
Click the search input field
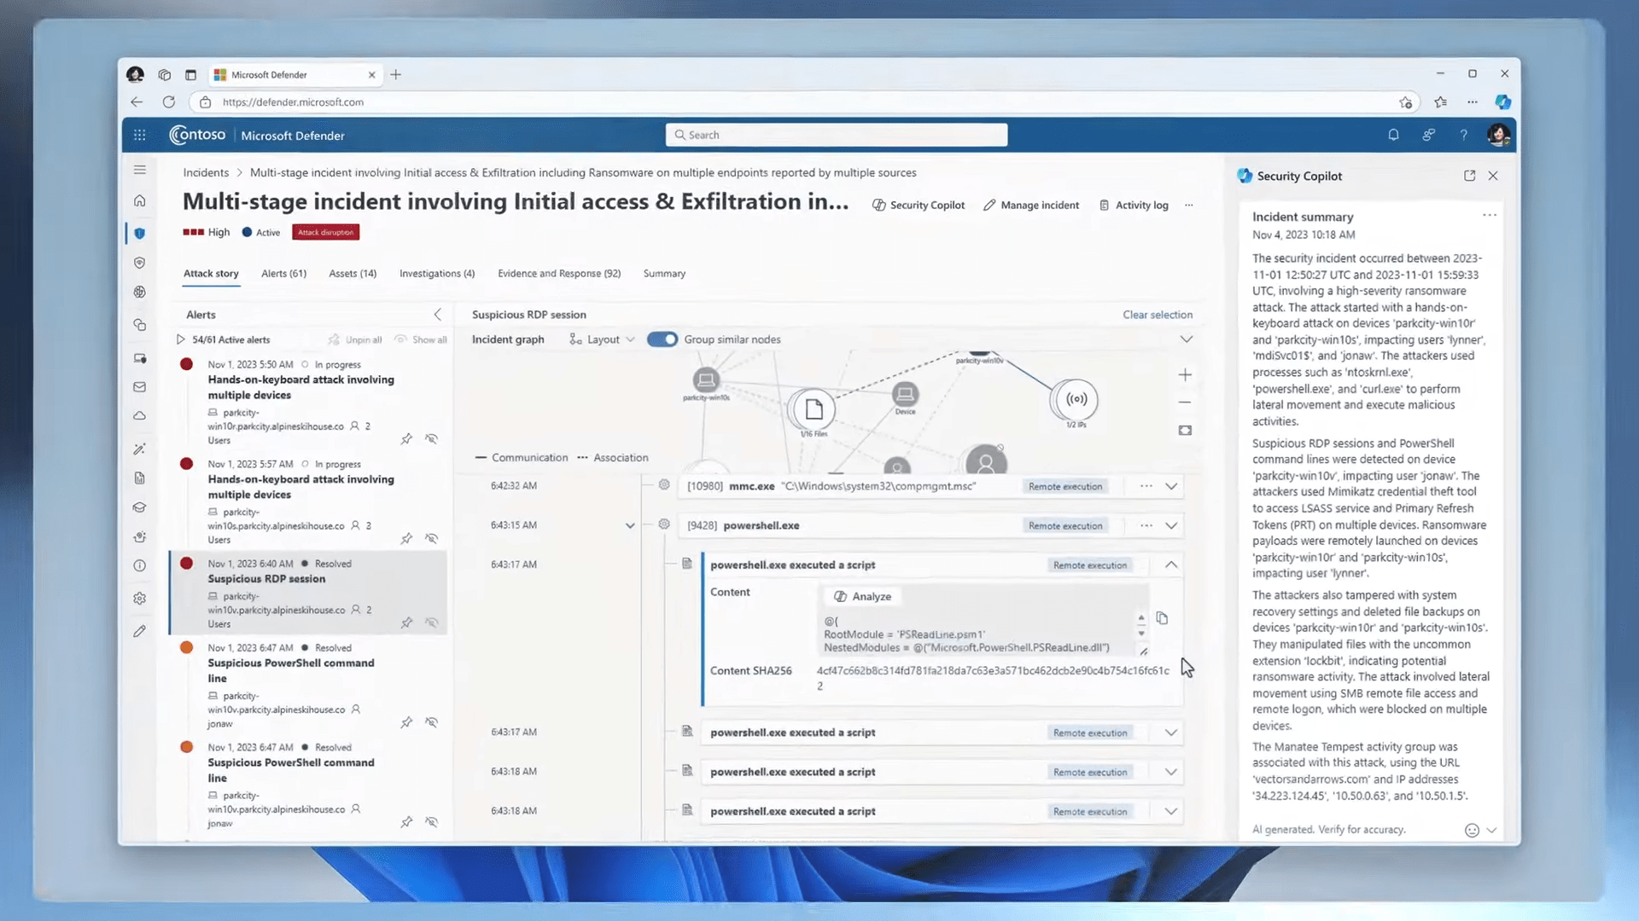837,135
